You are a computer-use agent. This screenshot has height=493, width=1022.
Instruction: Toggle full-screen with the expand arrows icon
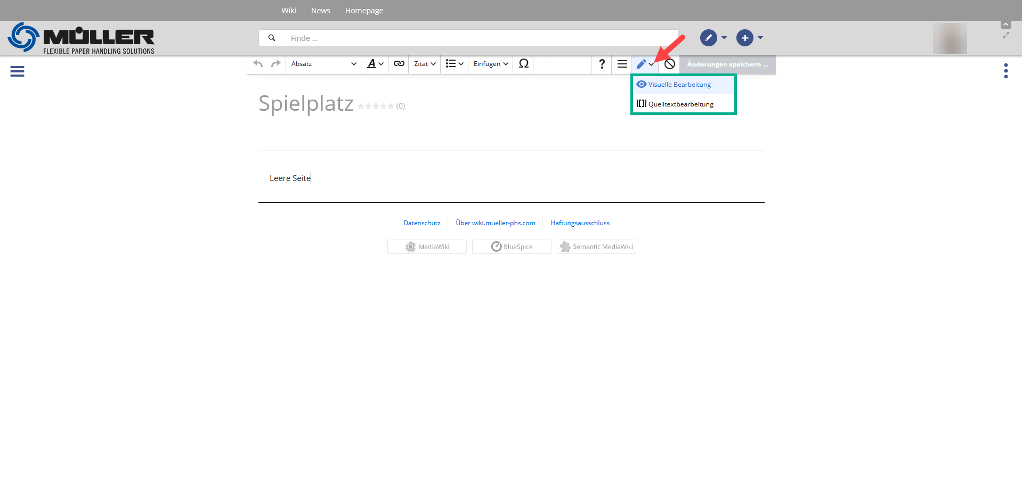click(x=1005, y=36)
